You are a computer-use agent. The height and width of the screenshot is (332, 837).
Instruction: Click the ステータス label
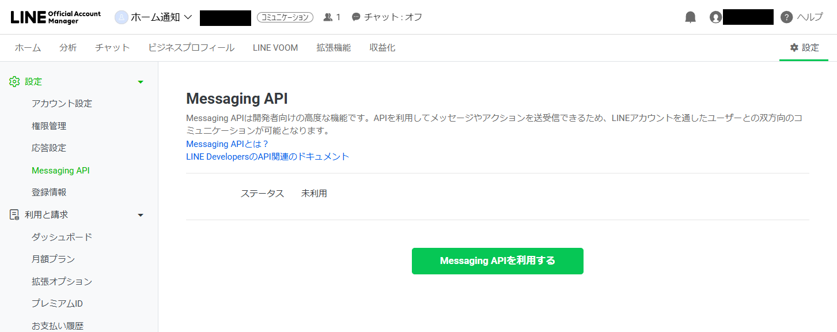[262, 194]
